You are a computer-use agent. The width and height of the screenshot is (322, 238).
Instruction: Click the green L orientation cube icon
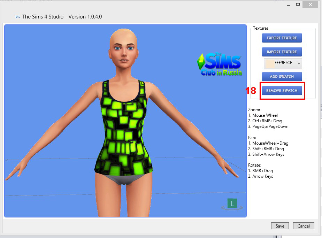[x=232, y=203]
